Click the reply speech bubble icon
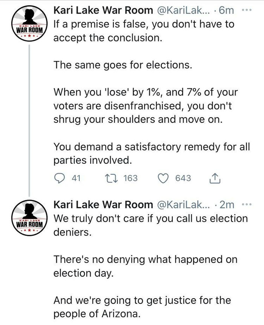Screen dimensions: 264x325 click(x=59, y=178)
